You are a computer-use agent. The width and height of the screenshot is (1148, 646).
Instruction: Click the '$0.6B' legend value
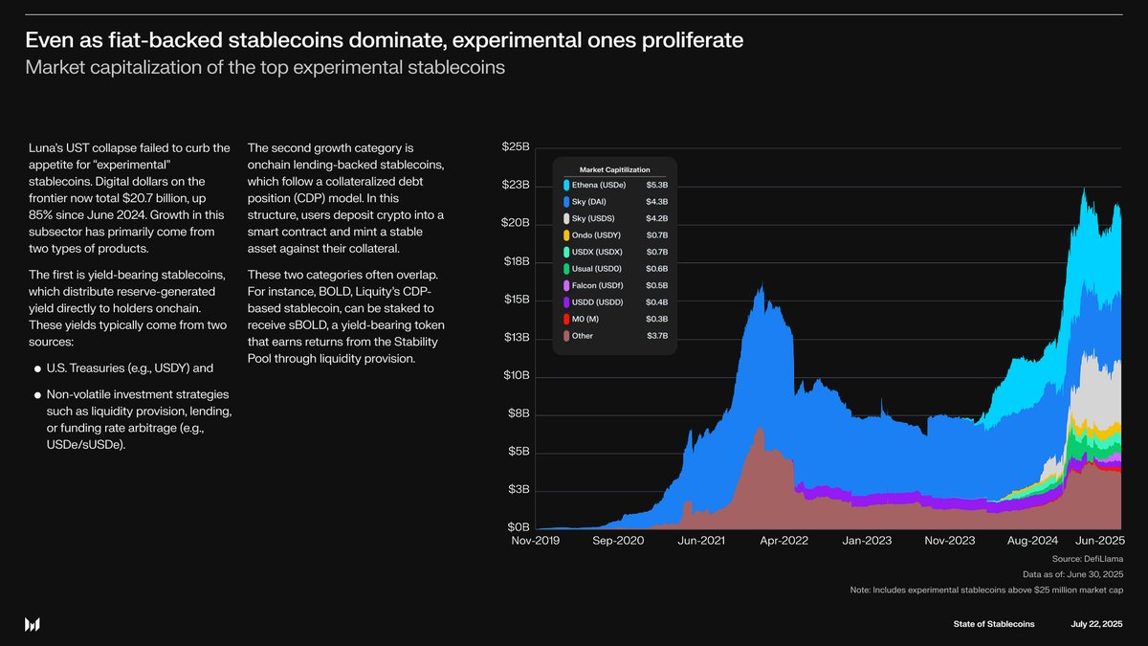click(656, 269)
